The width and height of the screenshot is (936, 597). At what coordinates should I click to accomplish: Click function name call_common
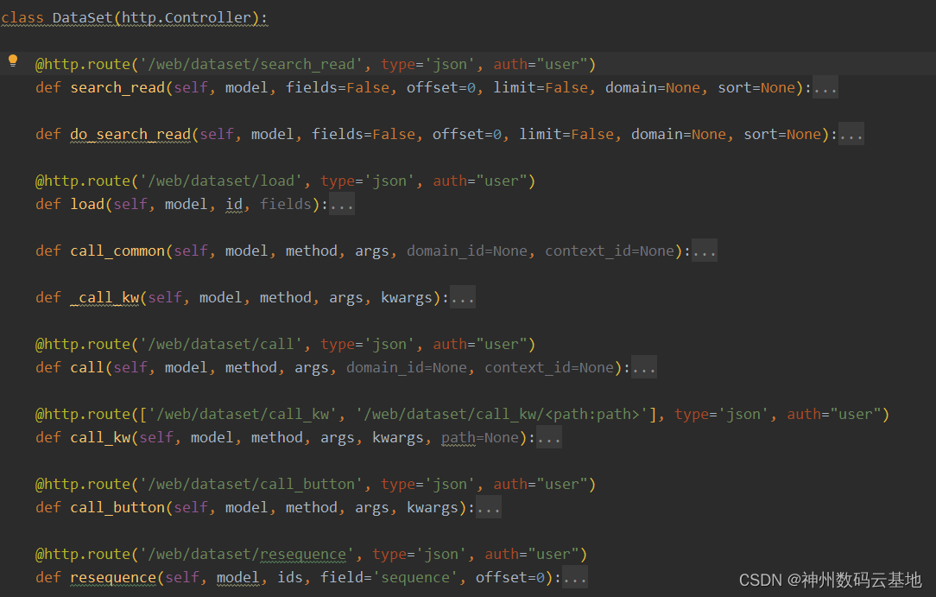pyautogui.click(x=117, y=251)
